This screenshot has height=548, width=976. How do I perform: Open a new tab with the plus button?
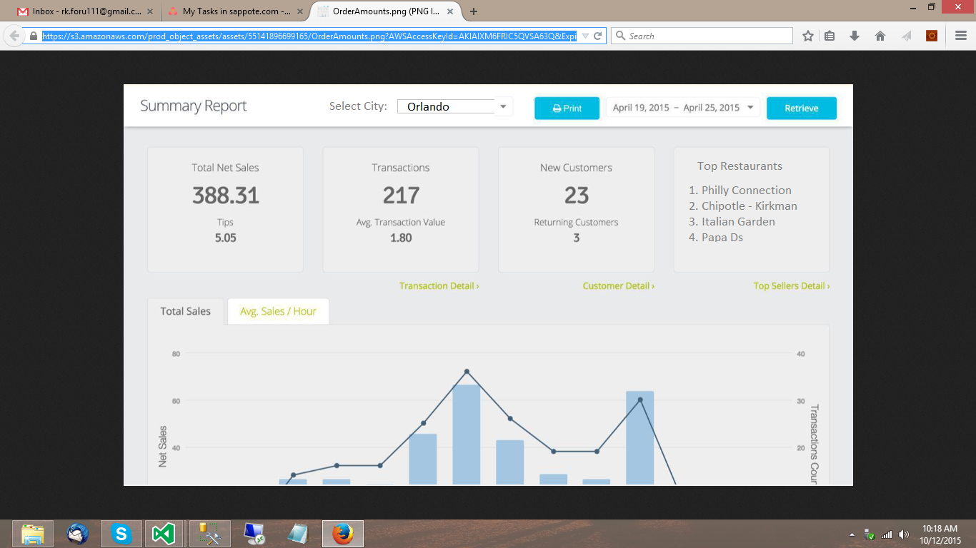coord(474,11)
